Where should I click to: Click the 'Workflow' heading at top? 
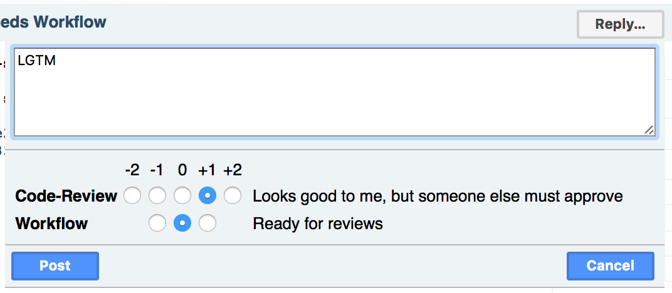(x=70, y=23)
